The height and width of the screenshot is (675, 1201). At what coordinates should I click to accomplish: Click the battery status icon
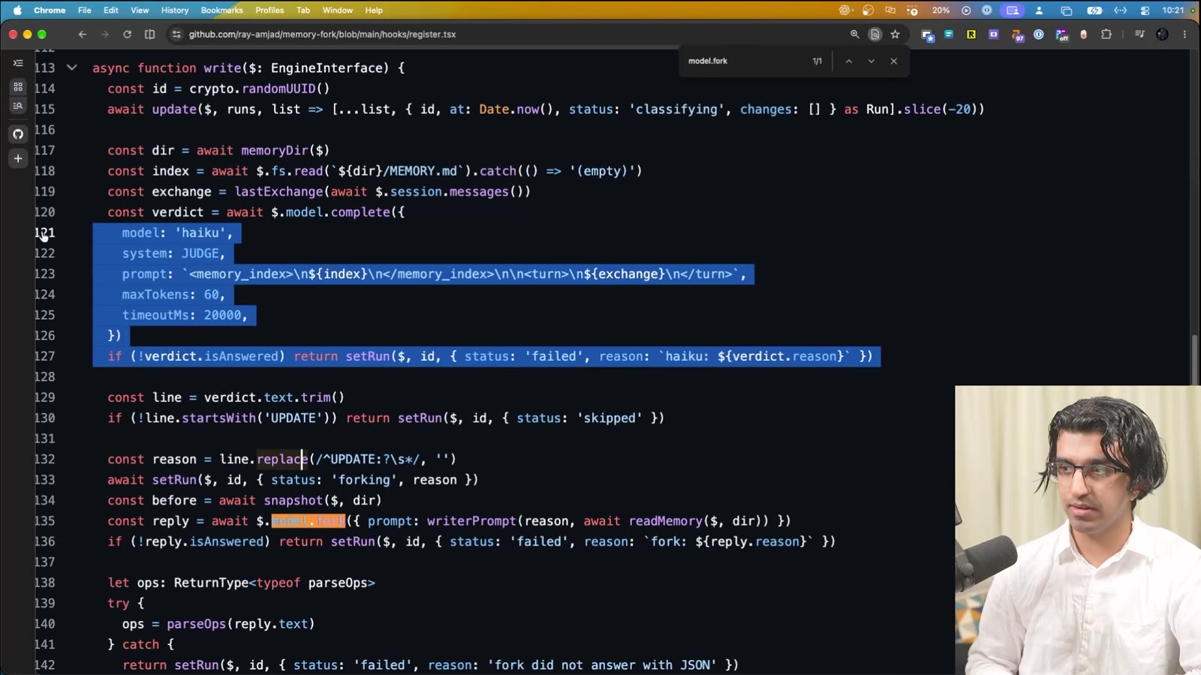[1094, 10]
